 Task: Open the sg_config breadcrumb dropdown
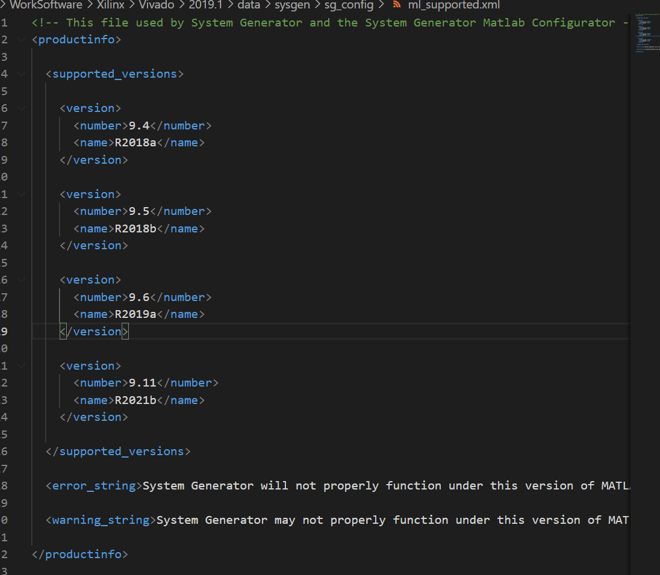[x=348, y=5]
